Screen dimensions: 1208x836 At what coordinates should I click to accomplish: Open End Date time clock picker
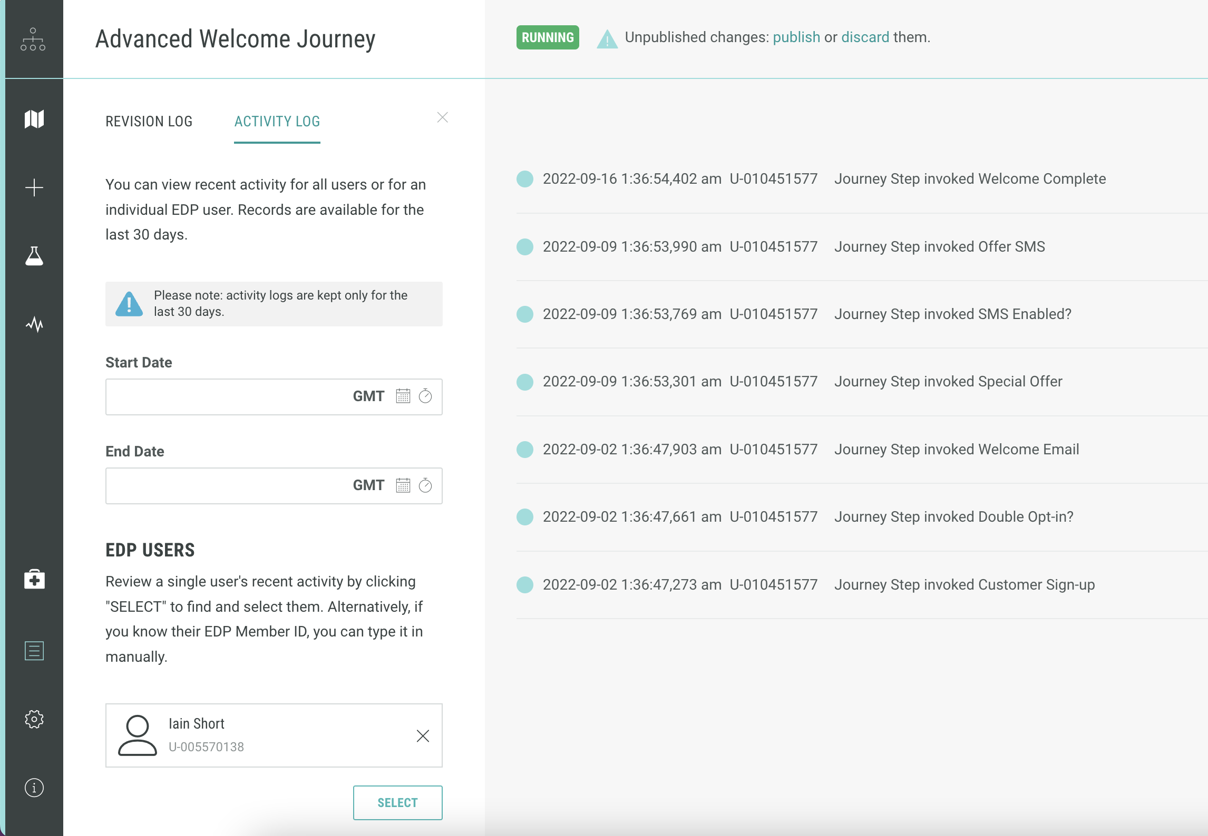tap(425, 485)
